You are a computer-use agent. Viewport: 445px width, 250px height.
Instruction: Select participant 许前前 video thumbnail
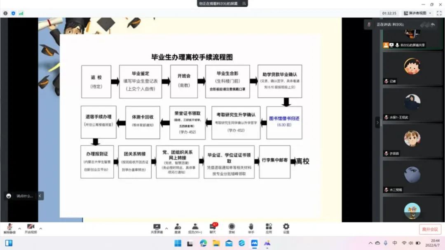pyautogui.click(x=412, y=139)
